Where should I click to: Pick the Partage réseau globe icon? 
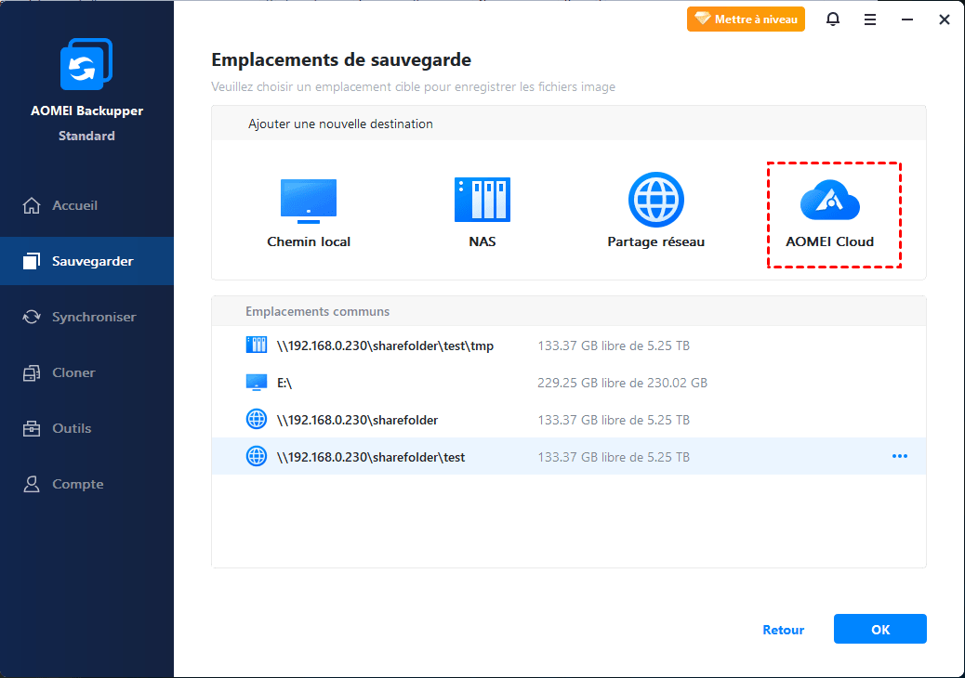[x=656, y=199]
